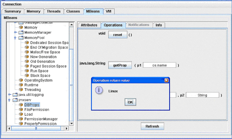Viewport: 232px width, 139px height.
Task: Switch to the Summary tab
Action: pyautogui.click(x=13, y=11)
